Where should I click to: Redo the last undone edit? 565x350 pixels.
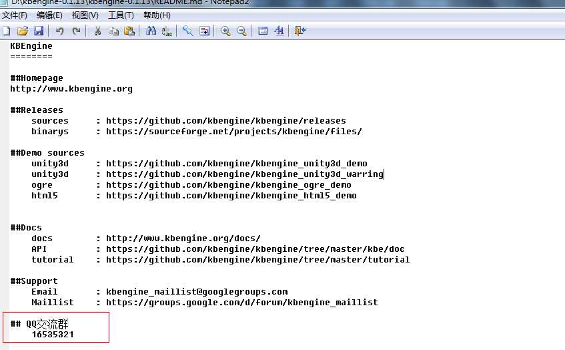coord(76,31)
